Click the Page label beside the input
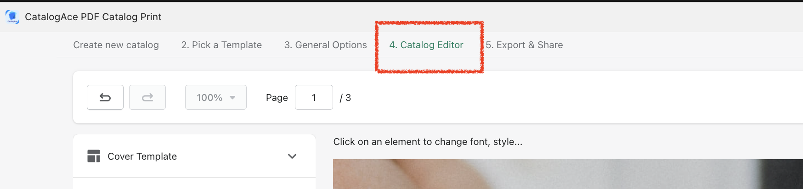This screenshot has height=189, width=803. point(277,98)
